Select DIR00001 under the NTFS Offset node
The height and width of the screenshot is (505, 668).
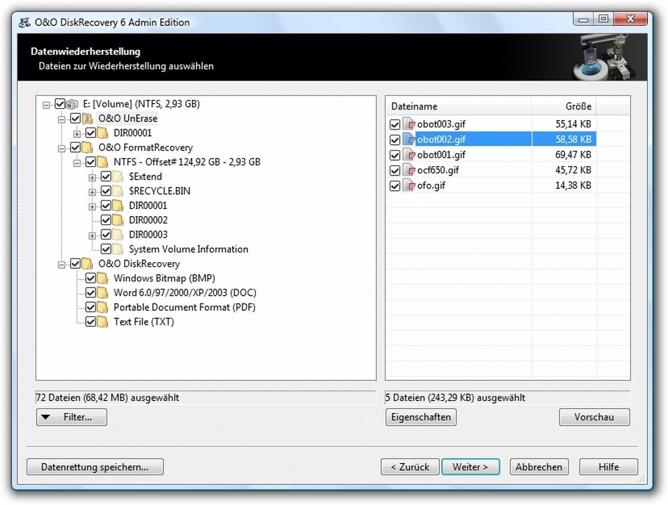[x=148, y=205]
